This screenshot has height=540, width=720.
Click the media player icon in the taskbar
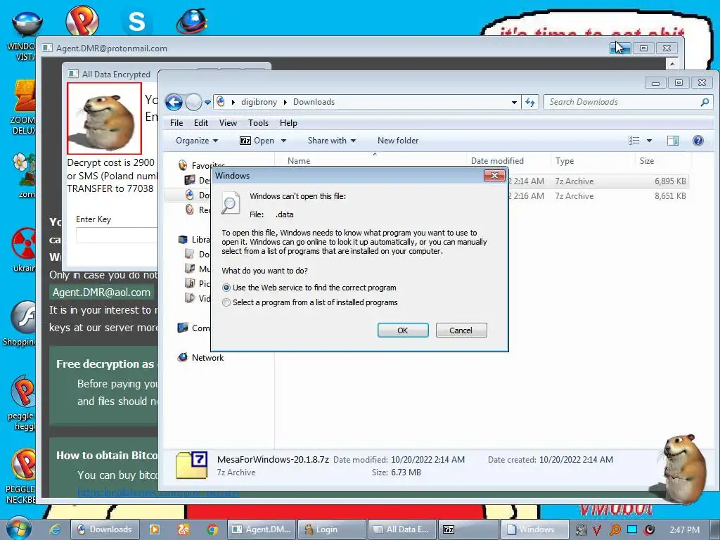click(x=154, y=529)
